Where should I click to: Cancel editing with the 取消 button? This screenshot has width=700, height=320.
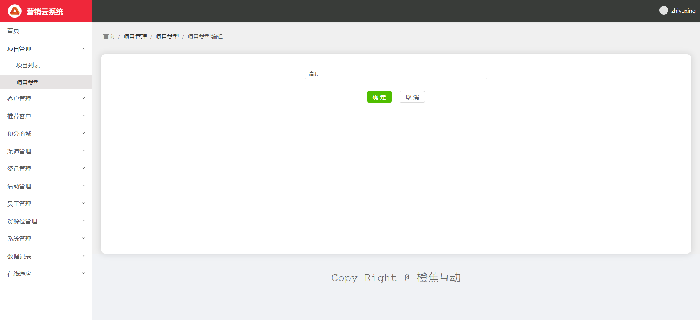pyautogui.click(x=412, y=97)
